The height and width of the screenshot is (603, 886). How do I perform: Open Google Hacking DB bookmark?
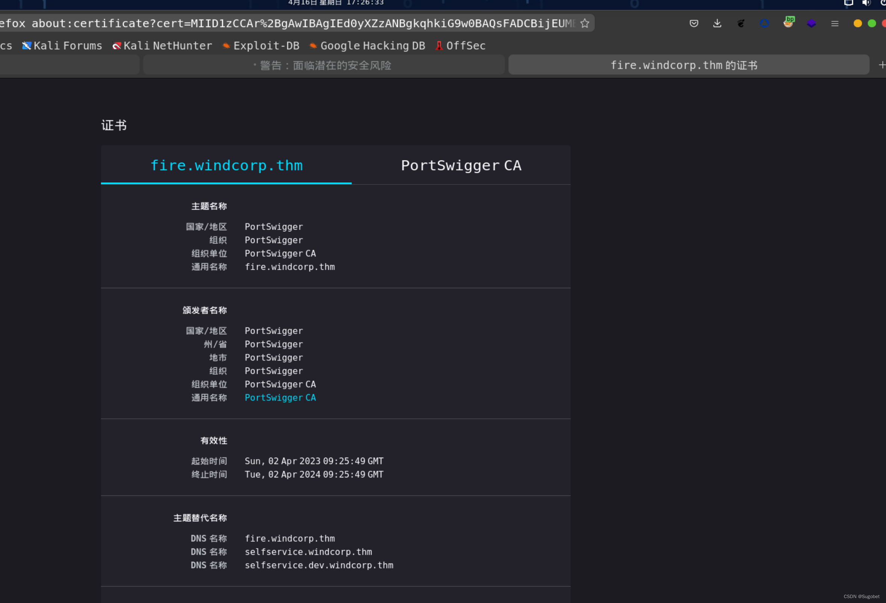(367, 46)
